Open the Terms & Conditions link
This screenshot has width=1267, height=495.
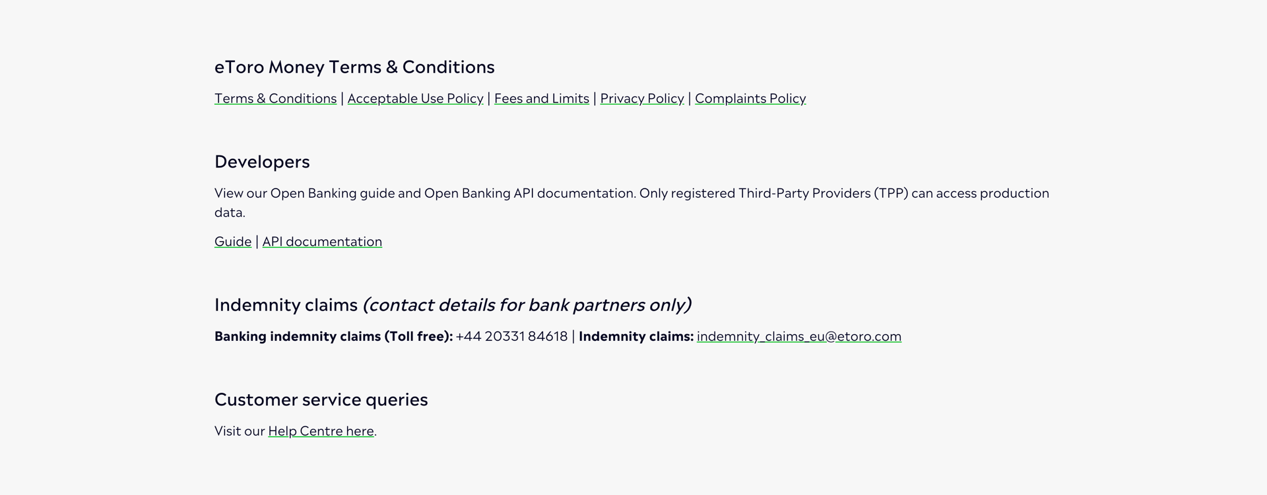tap(275, 98)
